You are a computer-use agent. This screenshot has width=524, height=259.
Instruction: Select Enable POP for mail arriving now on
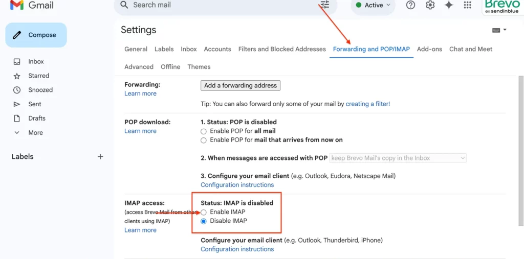(x=204, y=140)
